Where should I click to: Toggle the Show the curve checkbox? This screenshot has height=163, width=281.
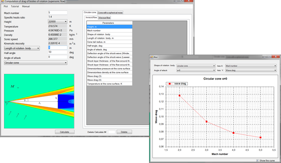[257, 160]
